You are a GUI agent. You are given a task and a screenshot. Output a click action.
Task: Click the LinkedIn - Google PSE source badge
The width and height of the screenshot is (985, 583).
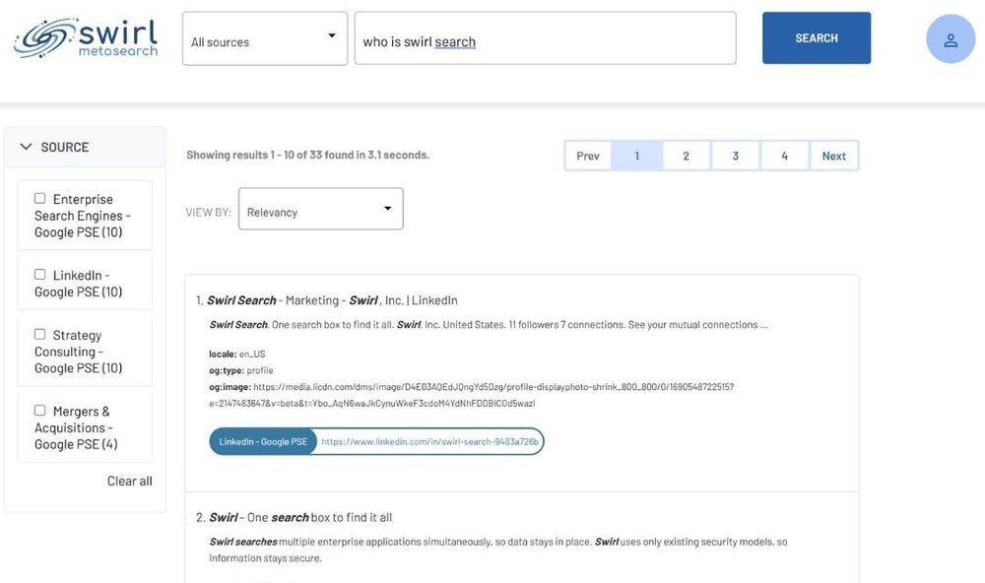(263, 441)
